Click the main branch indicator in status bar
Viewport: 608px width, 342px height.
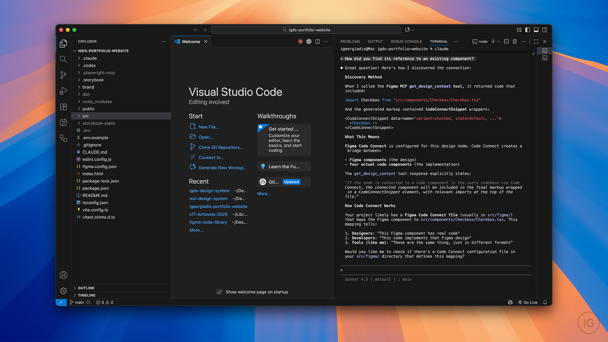[x=77, y=302]
